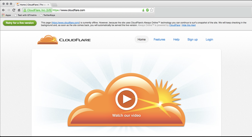Image resolution: width=252 pixels, height=137 pixels.
Task: Open the TwitterKeys bookmark
Action: coord(48,15)
